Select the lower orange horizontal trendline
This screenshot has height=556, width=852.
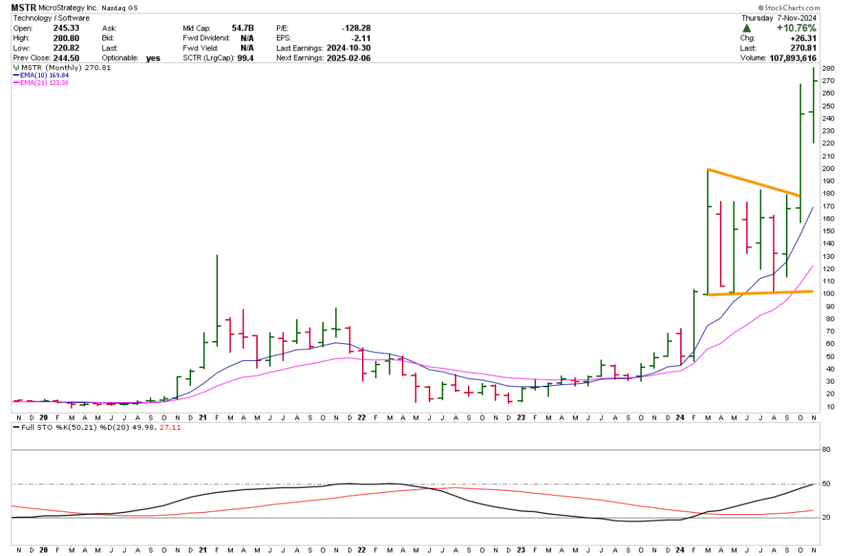[x=760, y=292]
